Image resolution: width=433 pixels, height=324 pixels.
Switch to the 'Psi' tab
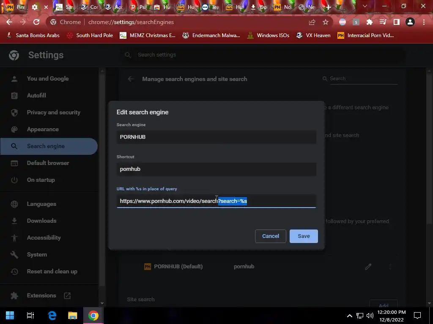(137, 7)
